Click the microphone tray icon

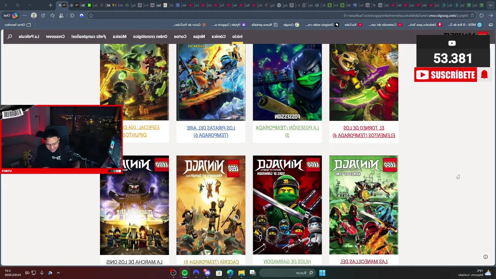[42, 273]
